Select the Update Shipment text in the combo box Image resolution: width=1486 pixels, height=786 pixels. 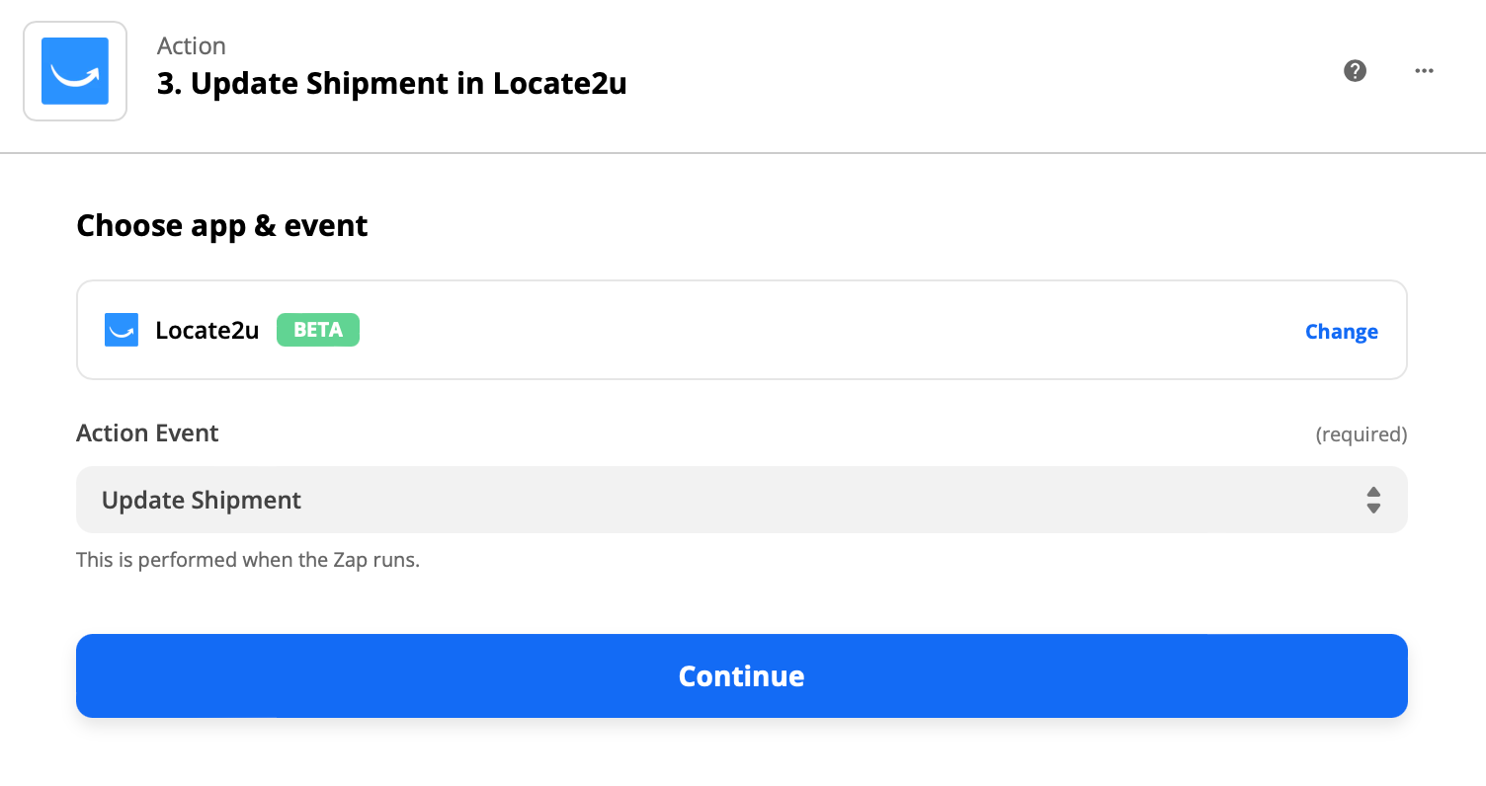click(x=202, y=501)
